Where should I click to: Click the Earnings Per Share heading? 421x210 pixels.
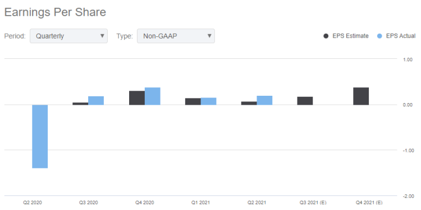55,12
